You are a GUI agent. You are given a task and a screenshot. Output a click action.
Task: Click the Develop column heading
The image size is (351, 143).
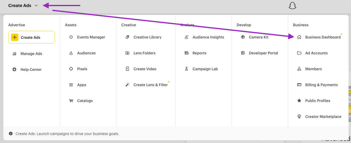(x=244, y=25)
